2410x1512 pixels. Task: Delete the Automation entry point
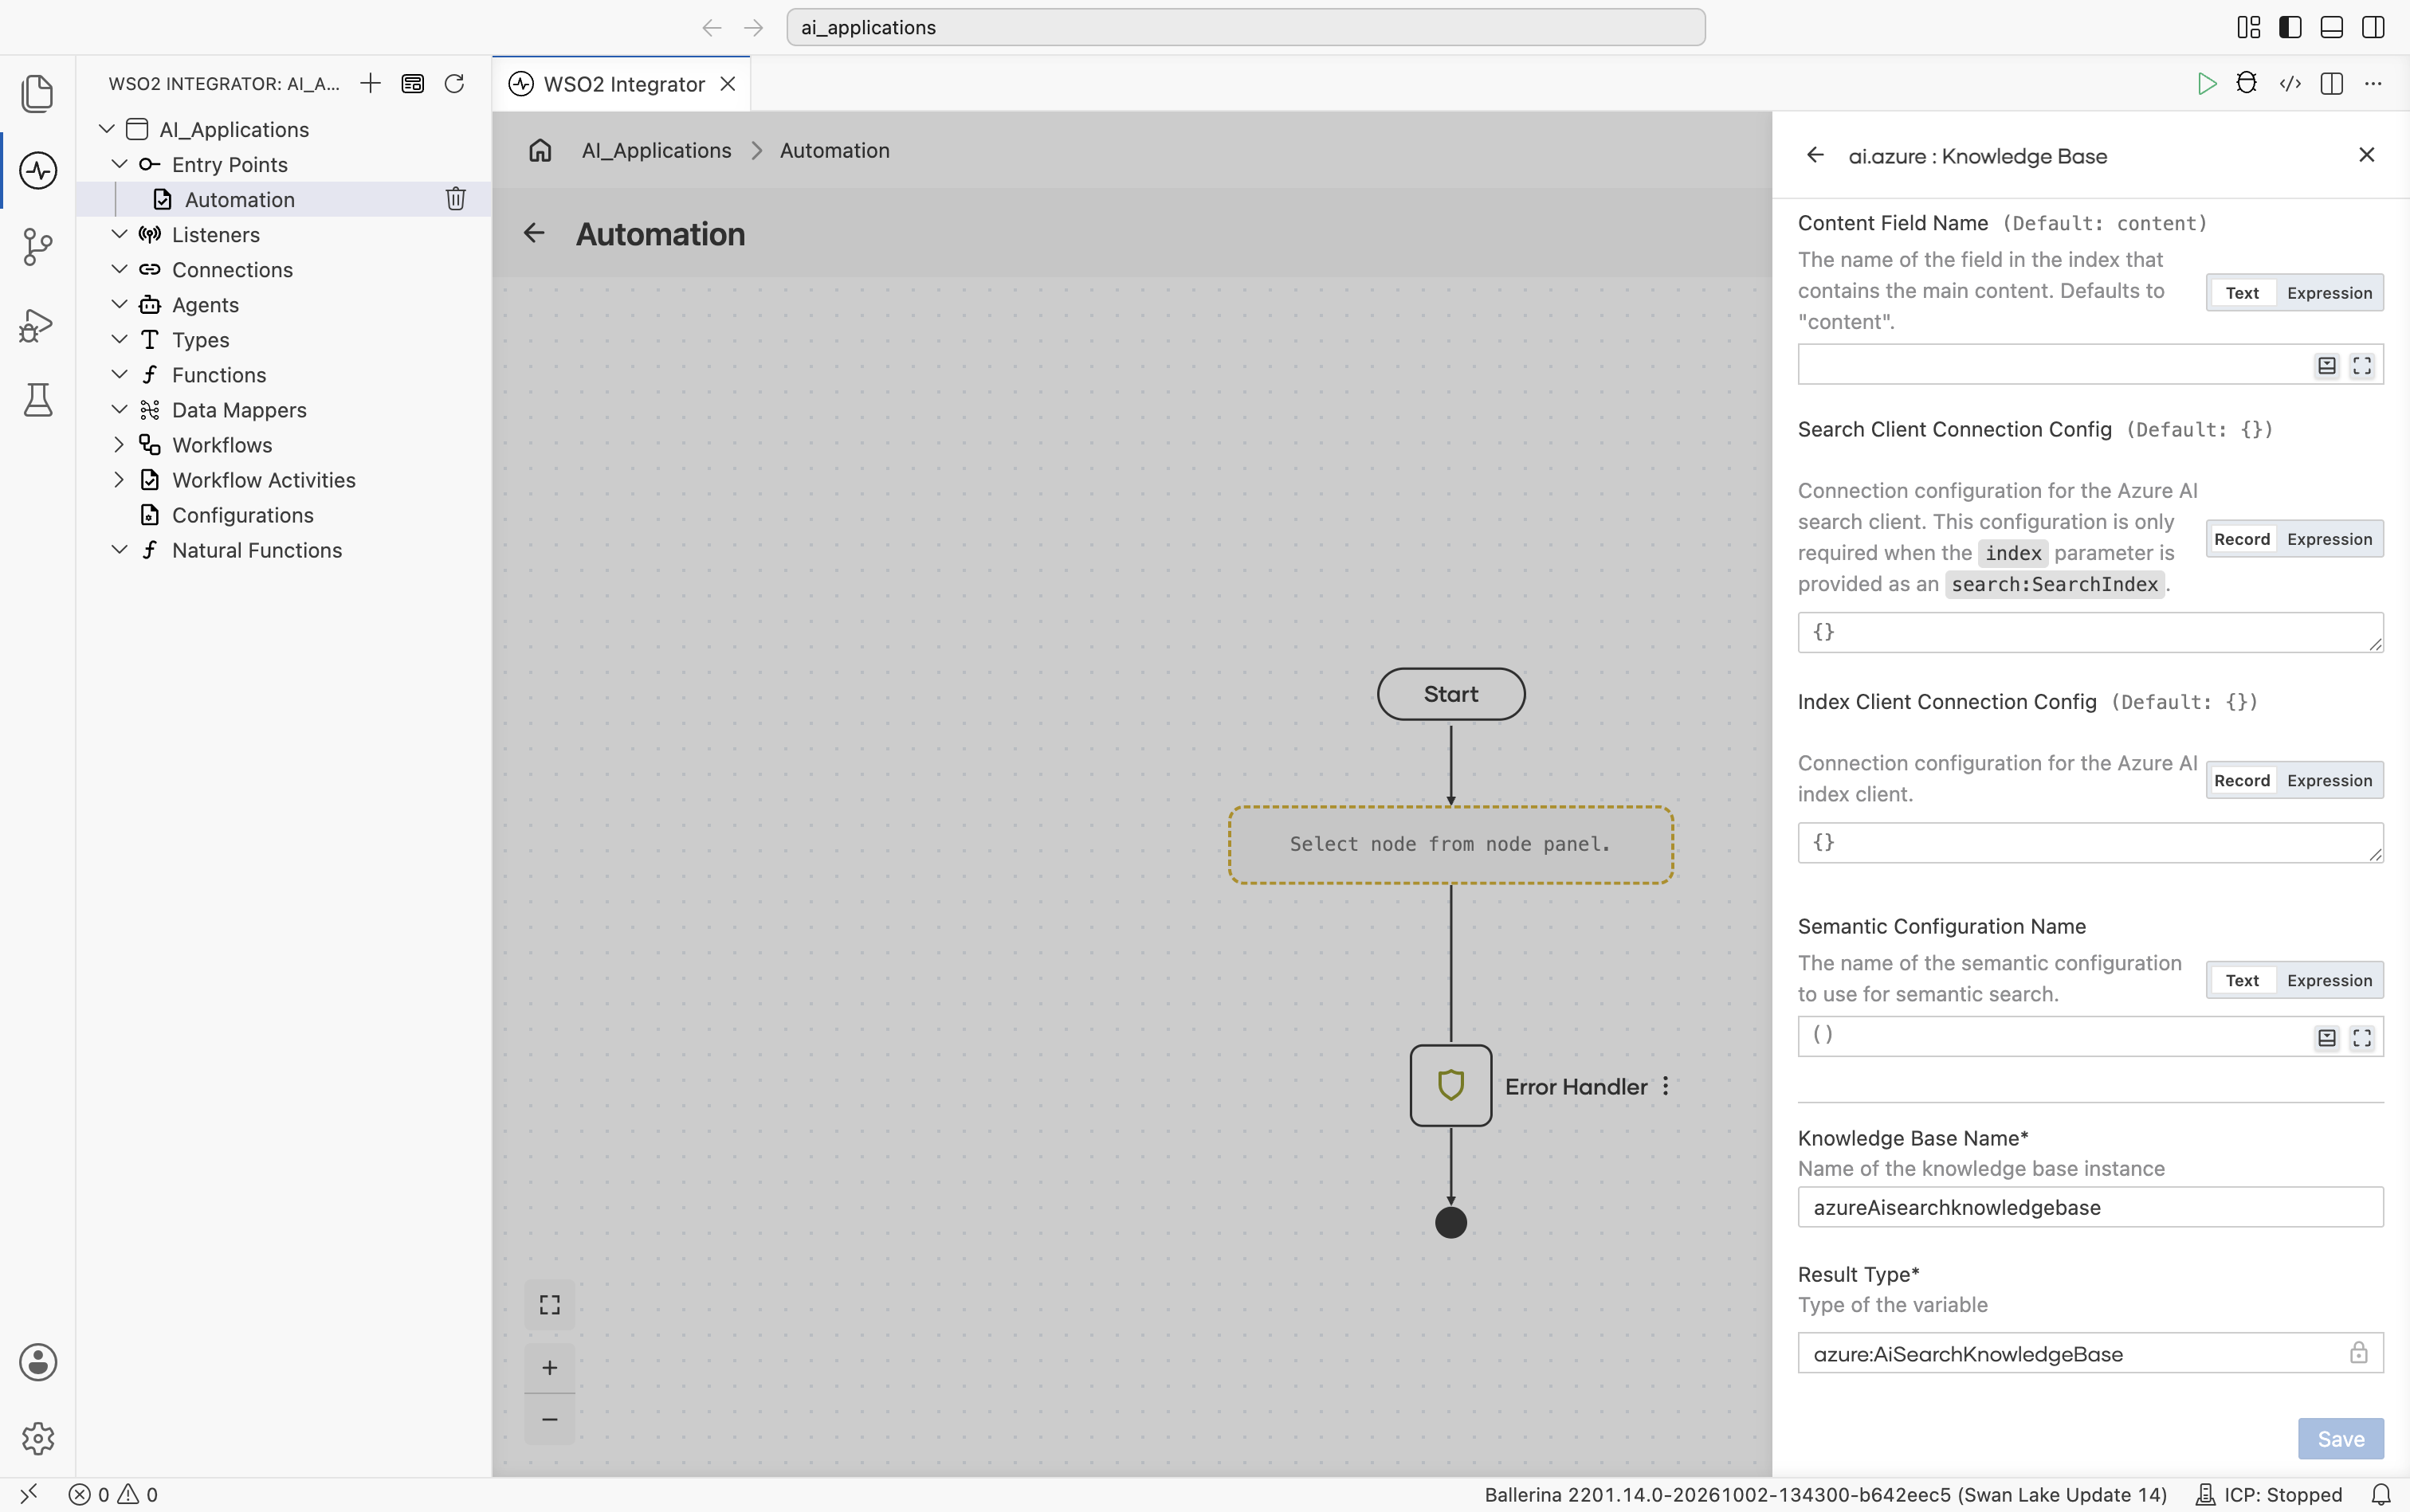(455, 199)
